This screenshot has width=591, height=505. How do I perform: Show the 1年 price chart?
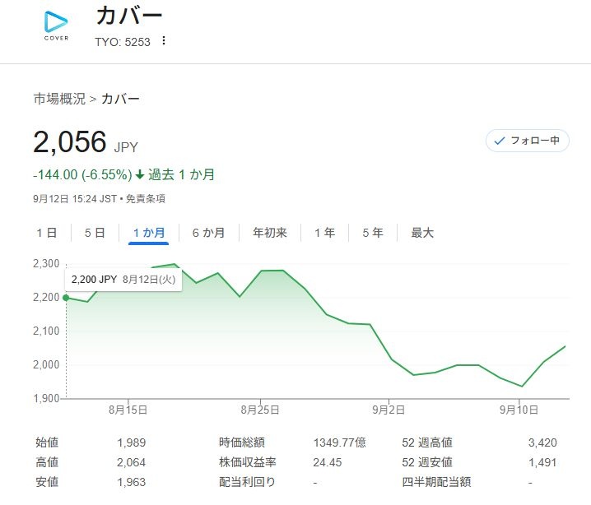tap(324, 233)
